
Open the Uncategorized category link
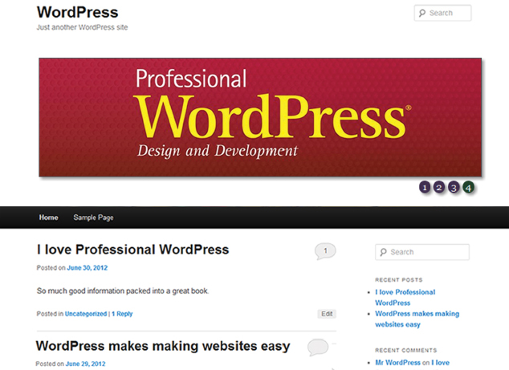(x=86, y=314)
